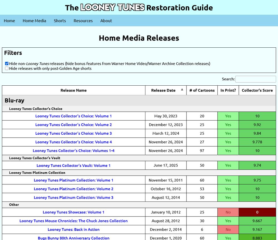Click the Looney Tunes Restoration Guide title logo
The width and height of the screenshot is (278, 240).
139,7
